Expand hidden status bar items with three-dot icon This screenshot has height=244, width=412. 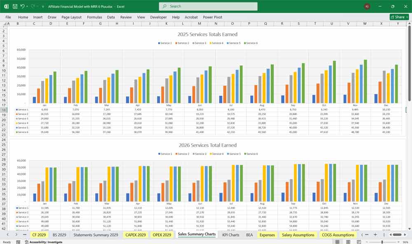pos(384,235)
